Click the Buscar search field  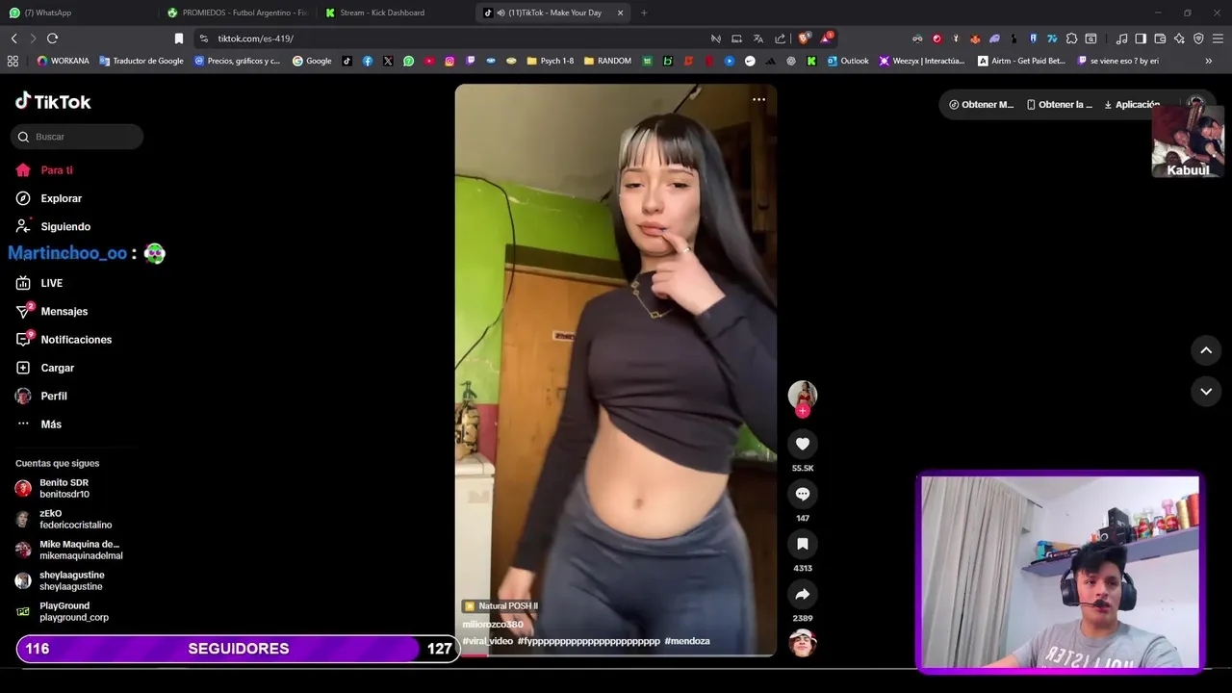pyautogui.click(x=77, y=137)
